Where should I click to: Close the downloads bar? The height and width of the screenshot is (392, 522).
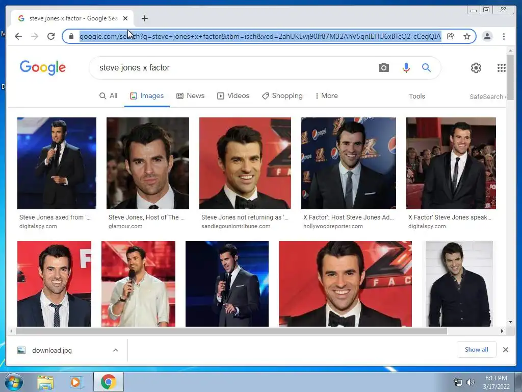coord(505,350)
